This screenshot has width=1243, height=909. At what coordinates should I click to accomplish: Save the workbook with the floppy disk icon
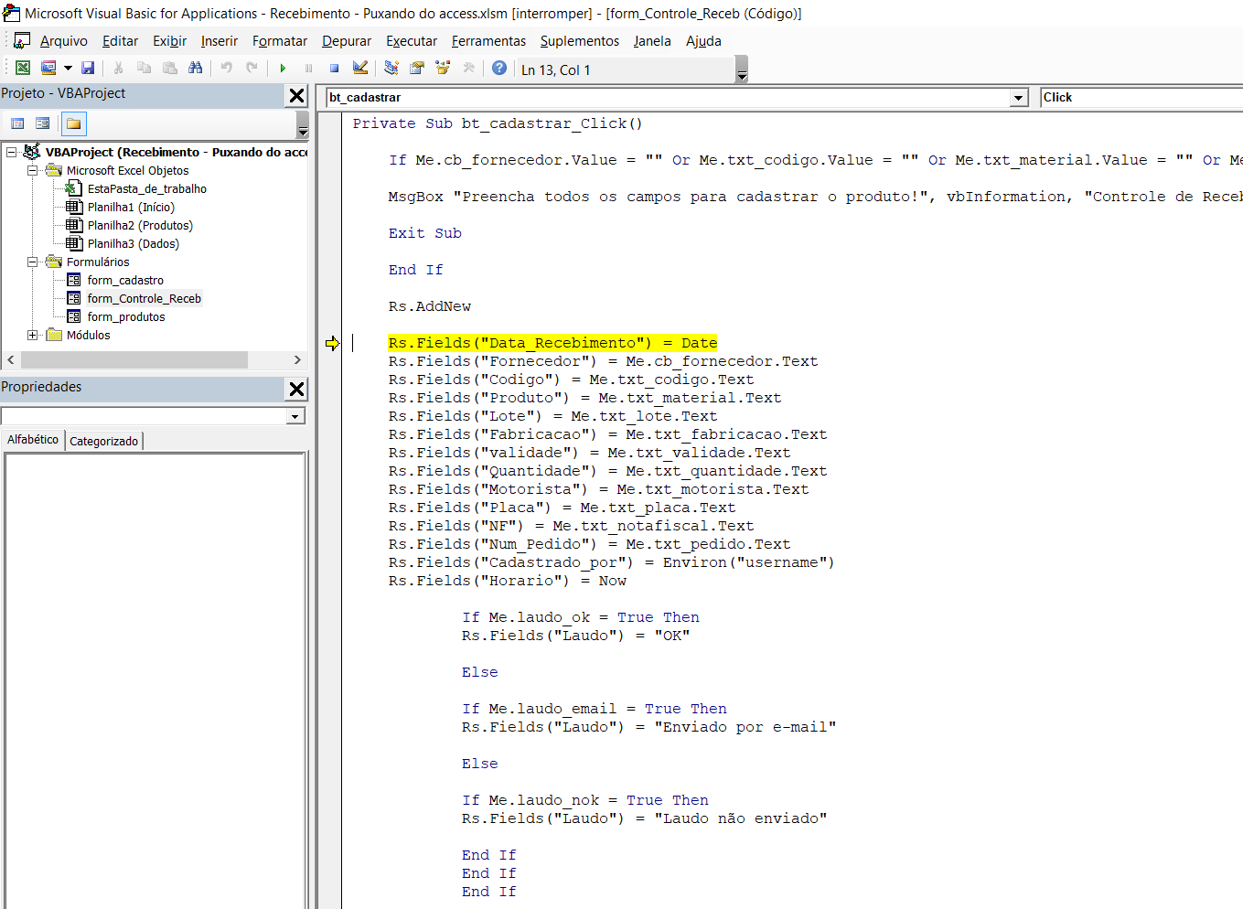(x=88, y=69)
